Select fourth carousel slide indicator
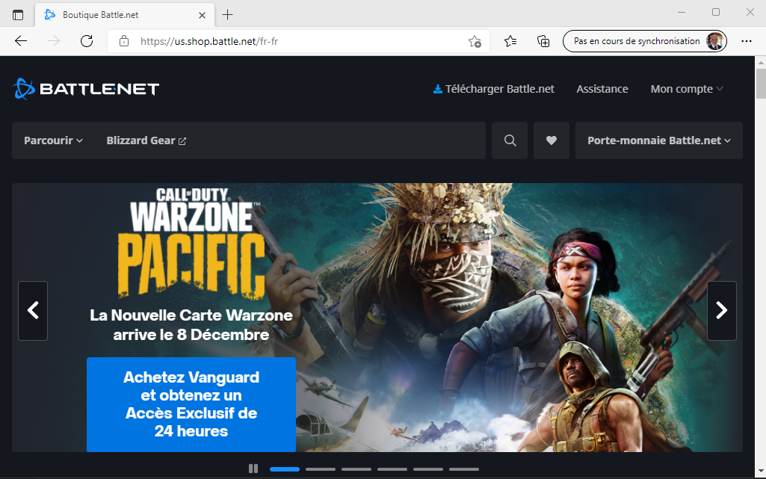Image resolution: width=766 pixels, height=479 pixels. (392, 469)
